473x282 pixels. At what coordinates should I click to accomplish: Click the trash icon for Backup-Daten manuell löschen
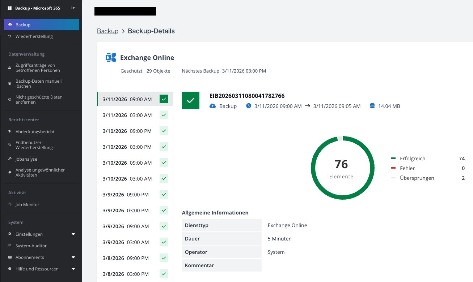click(x=10, y=84)
